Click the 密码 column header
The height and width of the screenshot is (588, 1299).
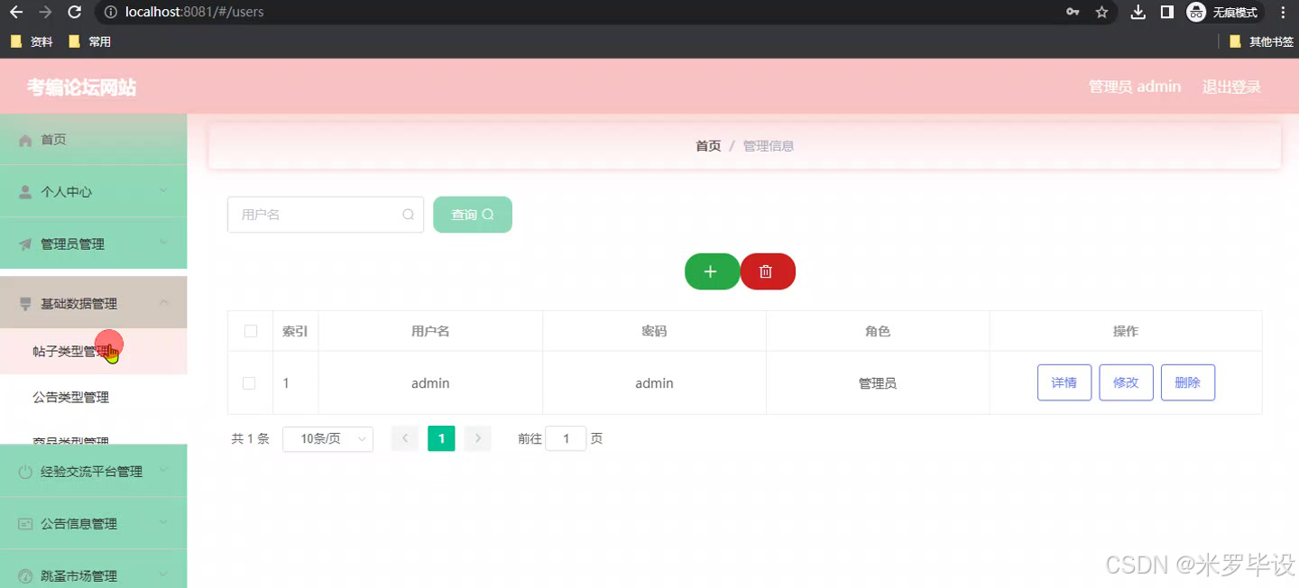[x=654, y=332]
